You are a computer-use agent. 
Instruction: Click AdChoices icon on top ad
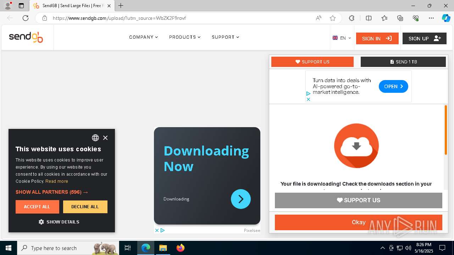(x=308, y=94)
